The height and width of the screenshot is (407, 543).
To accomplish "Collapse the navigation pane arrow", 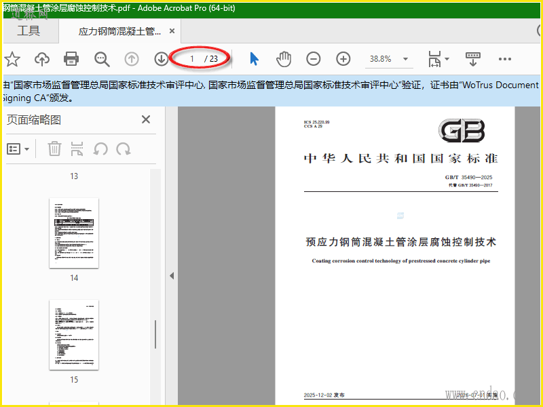I will [x=172, y=276].
